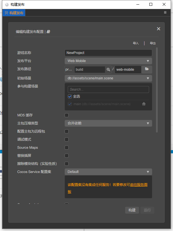173x231 pixels.
Task: Toggle the 全选 checkbox
Action: click(70, 96)
